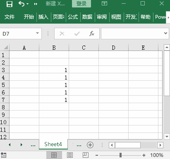This screenshot has height=159, width=170.
Task: Show hidden sheets right of Sheet4
Action: click(79, 145)
